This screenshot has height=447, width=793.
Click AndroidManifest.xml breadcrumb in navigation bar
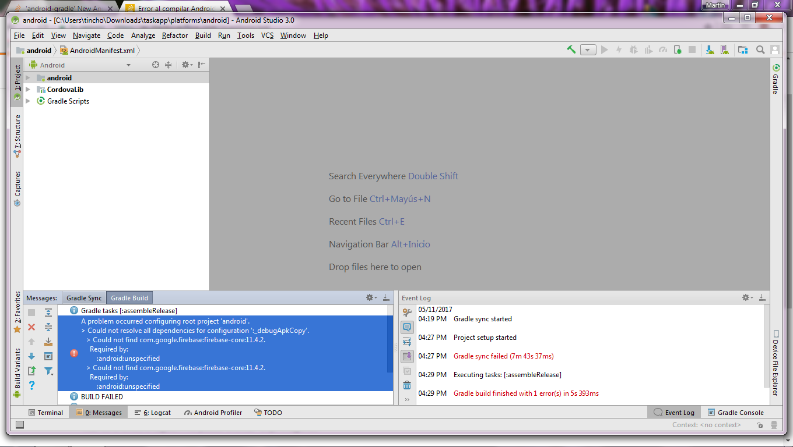(x=97, y=51)
